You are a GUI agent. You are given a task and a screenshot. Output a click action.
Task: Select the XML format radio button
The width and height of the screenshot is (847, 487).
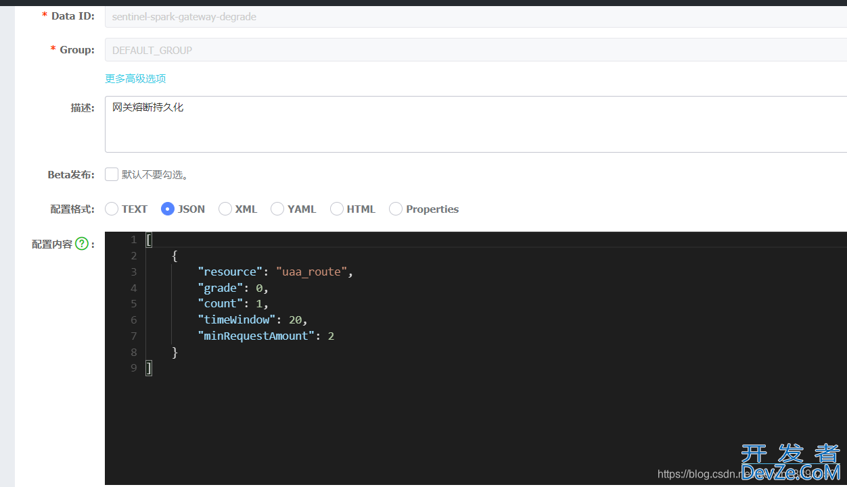225,209
